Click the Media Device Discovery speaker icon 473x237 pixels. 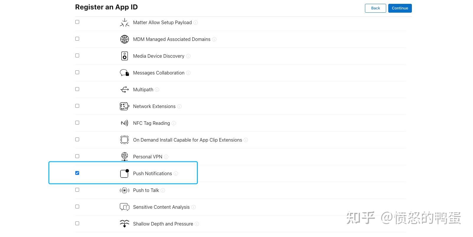click(125, 56)
